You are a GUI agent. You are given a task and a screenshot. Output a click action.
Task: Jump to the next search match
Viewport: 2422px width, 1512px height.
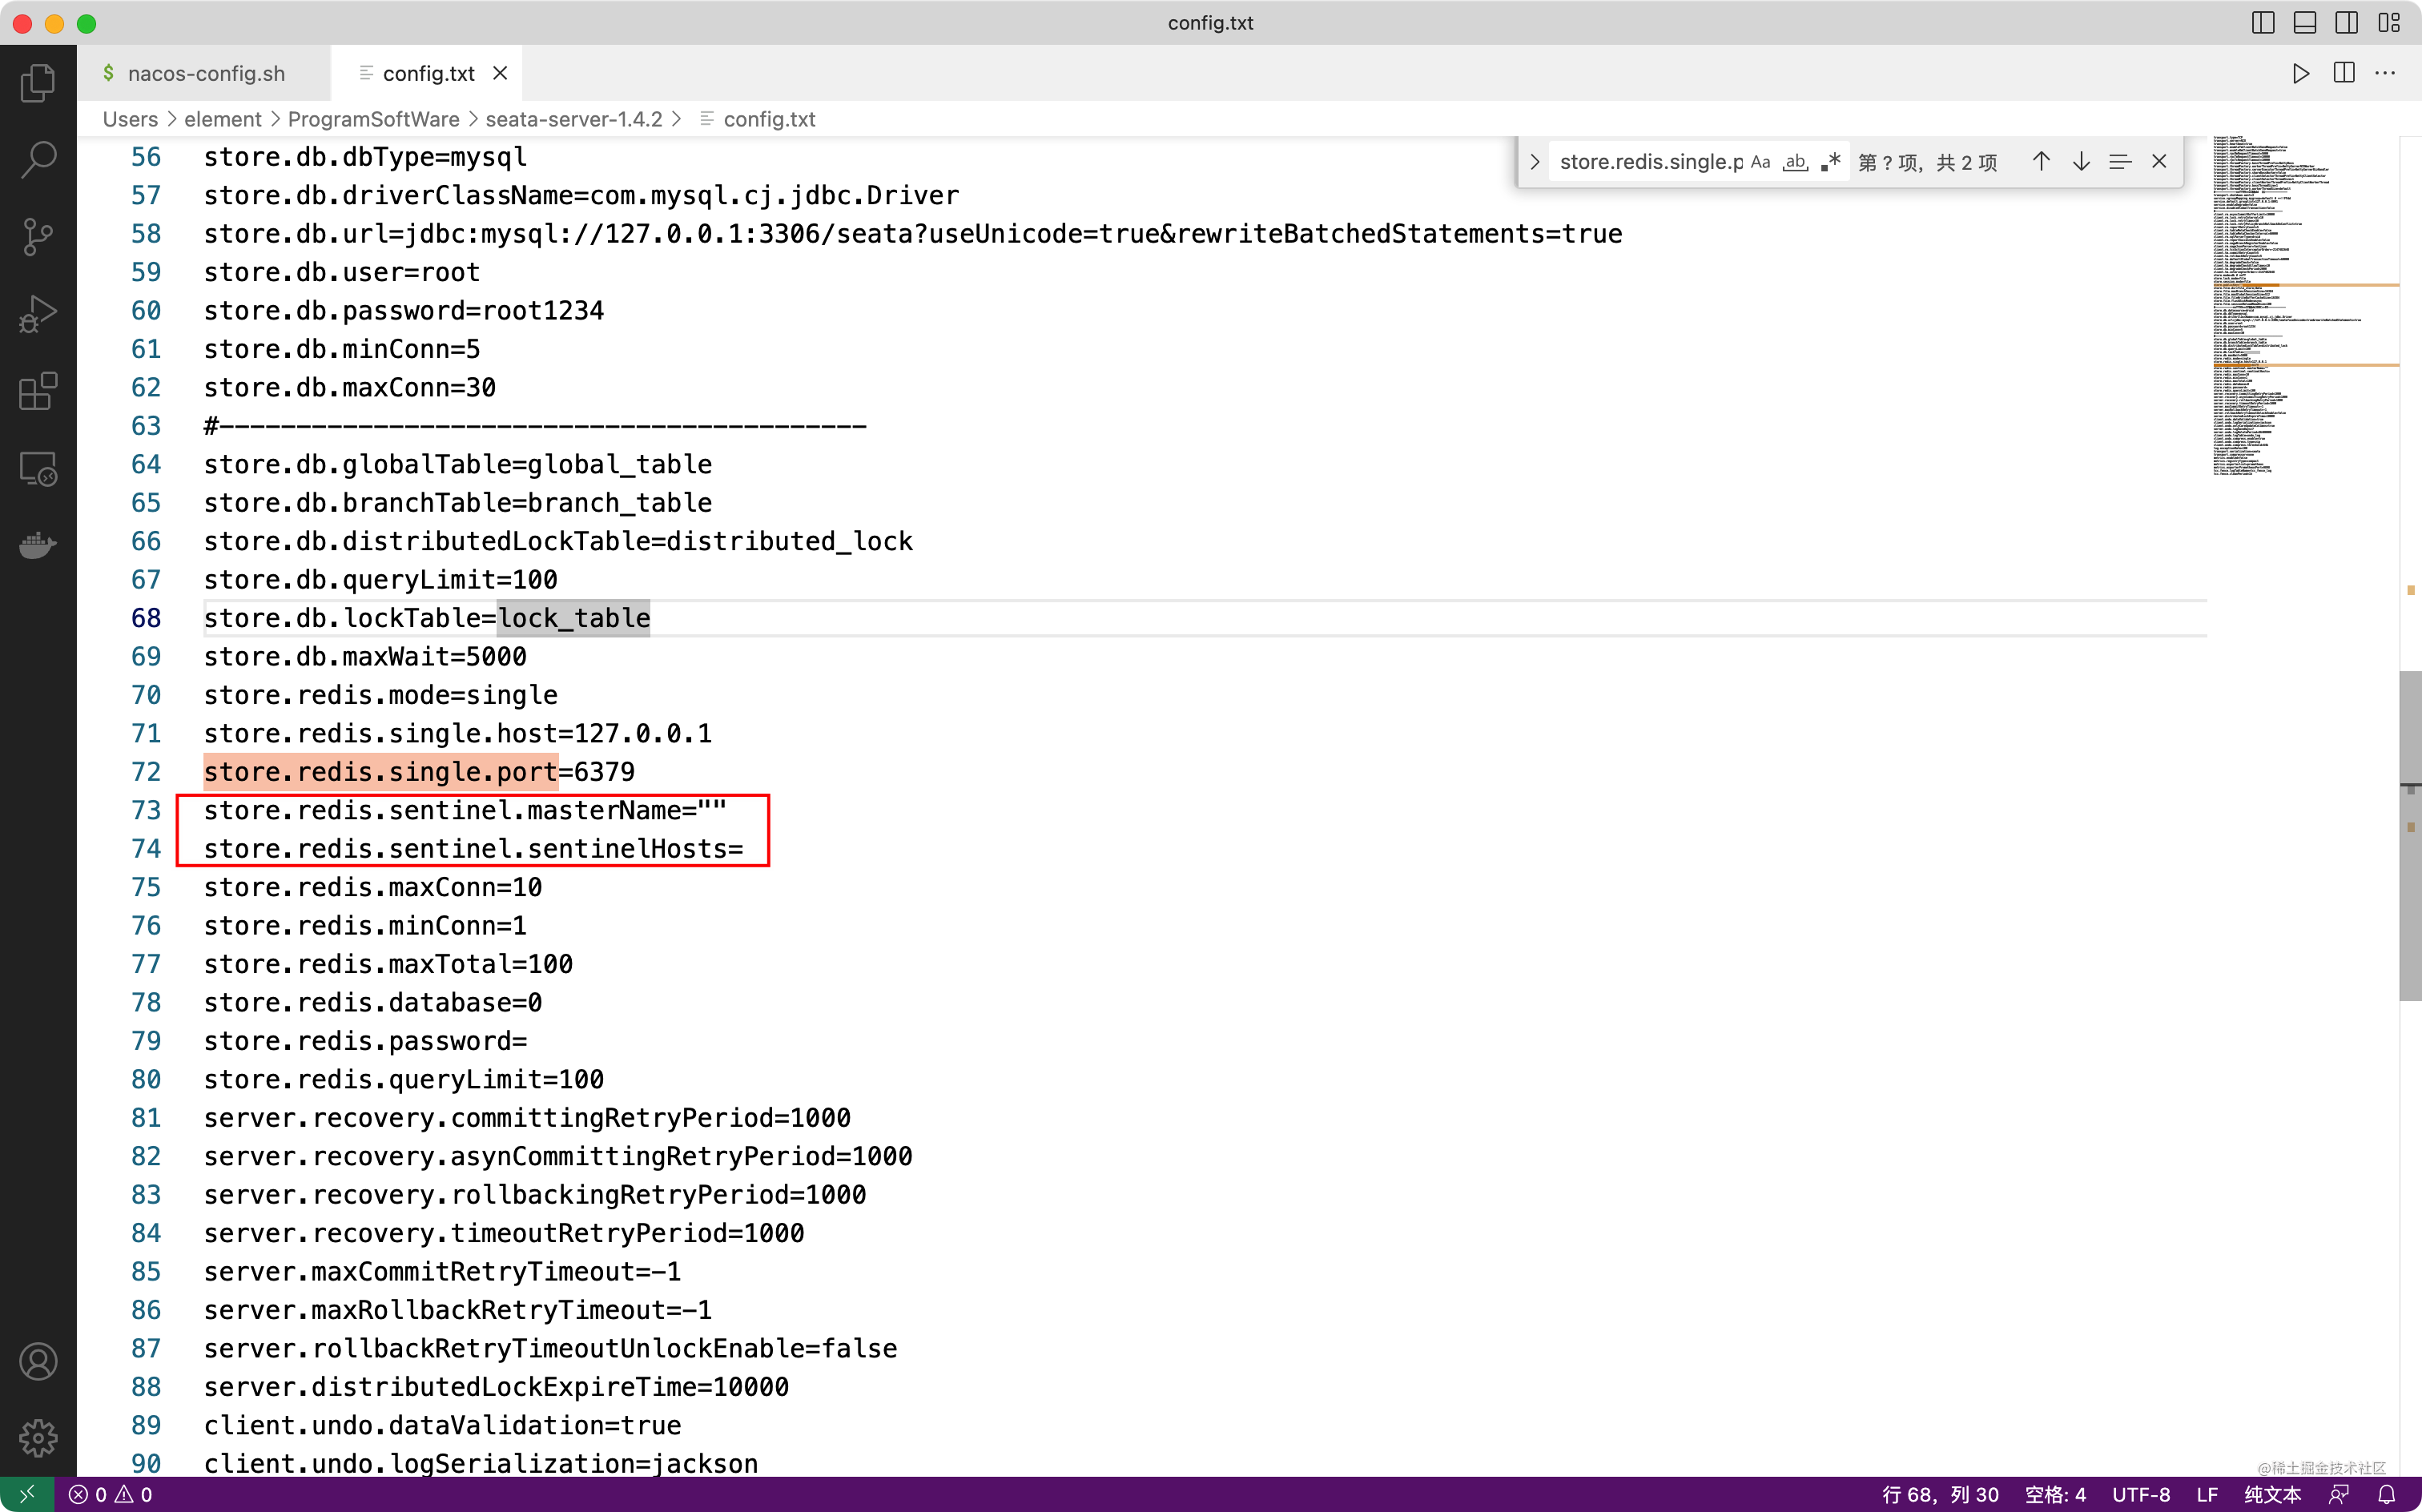tap(2081, 161)
